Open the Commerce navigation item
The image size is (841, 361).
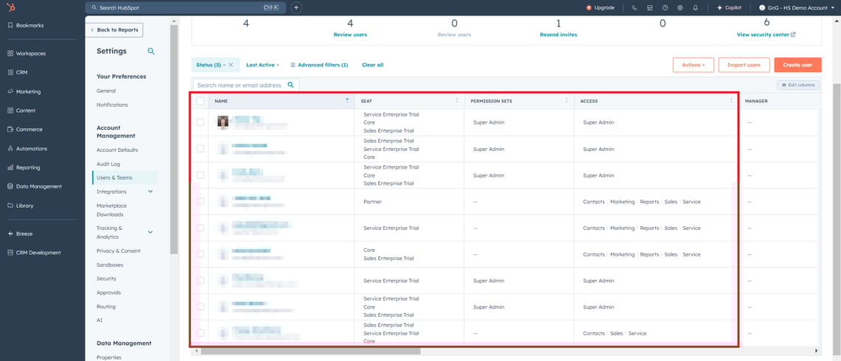[x=29, y=129]
